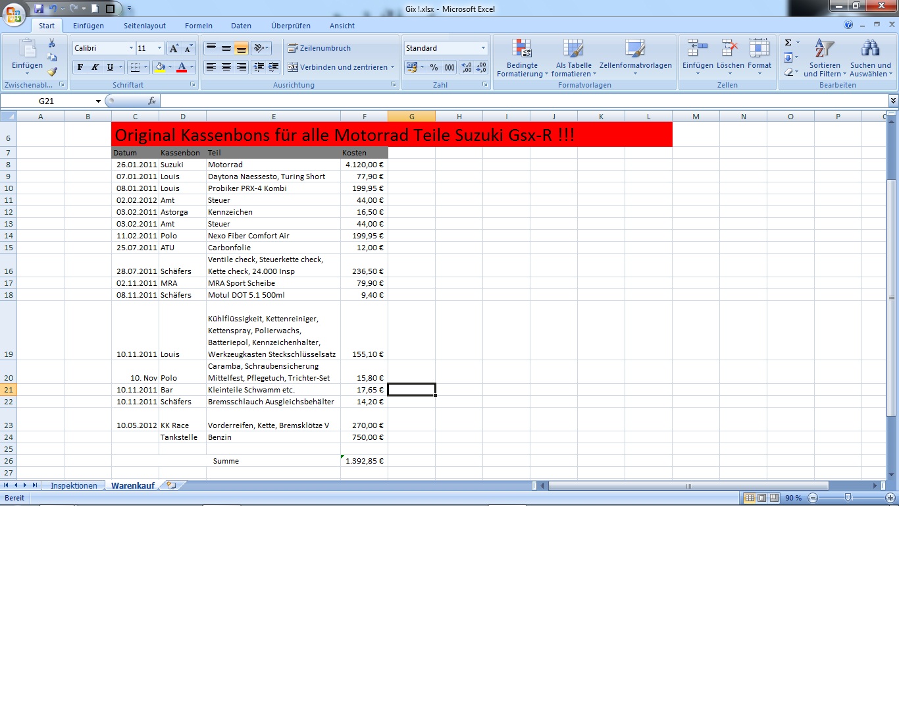Switch to the Überprüfen ribbon tab

click(x=291, y=26)
